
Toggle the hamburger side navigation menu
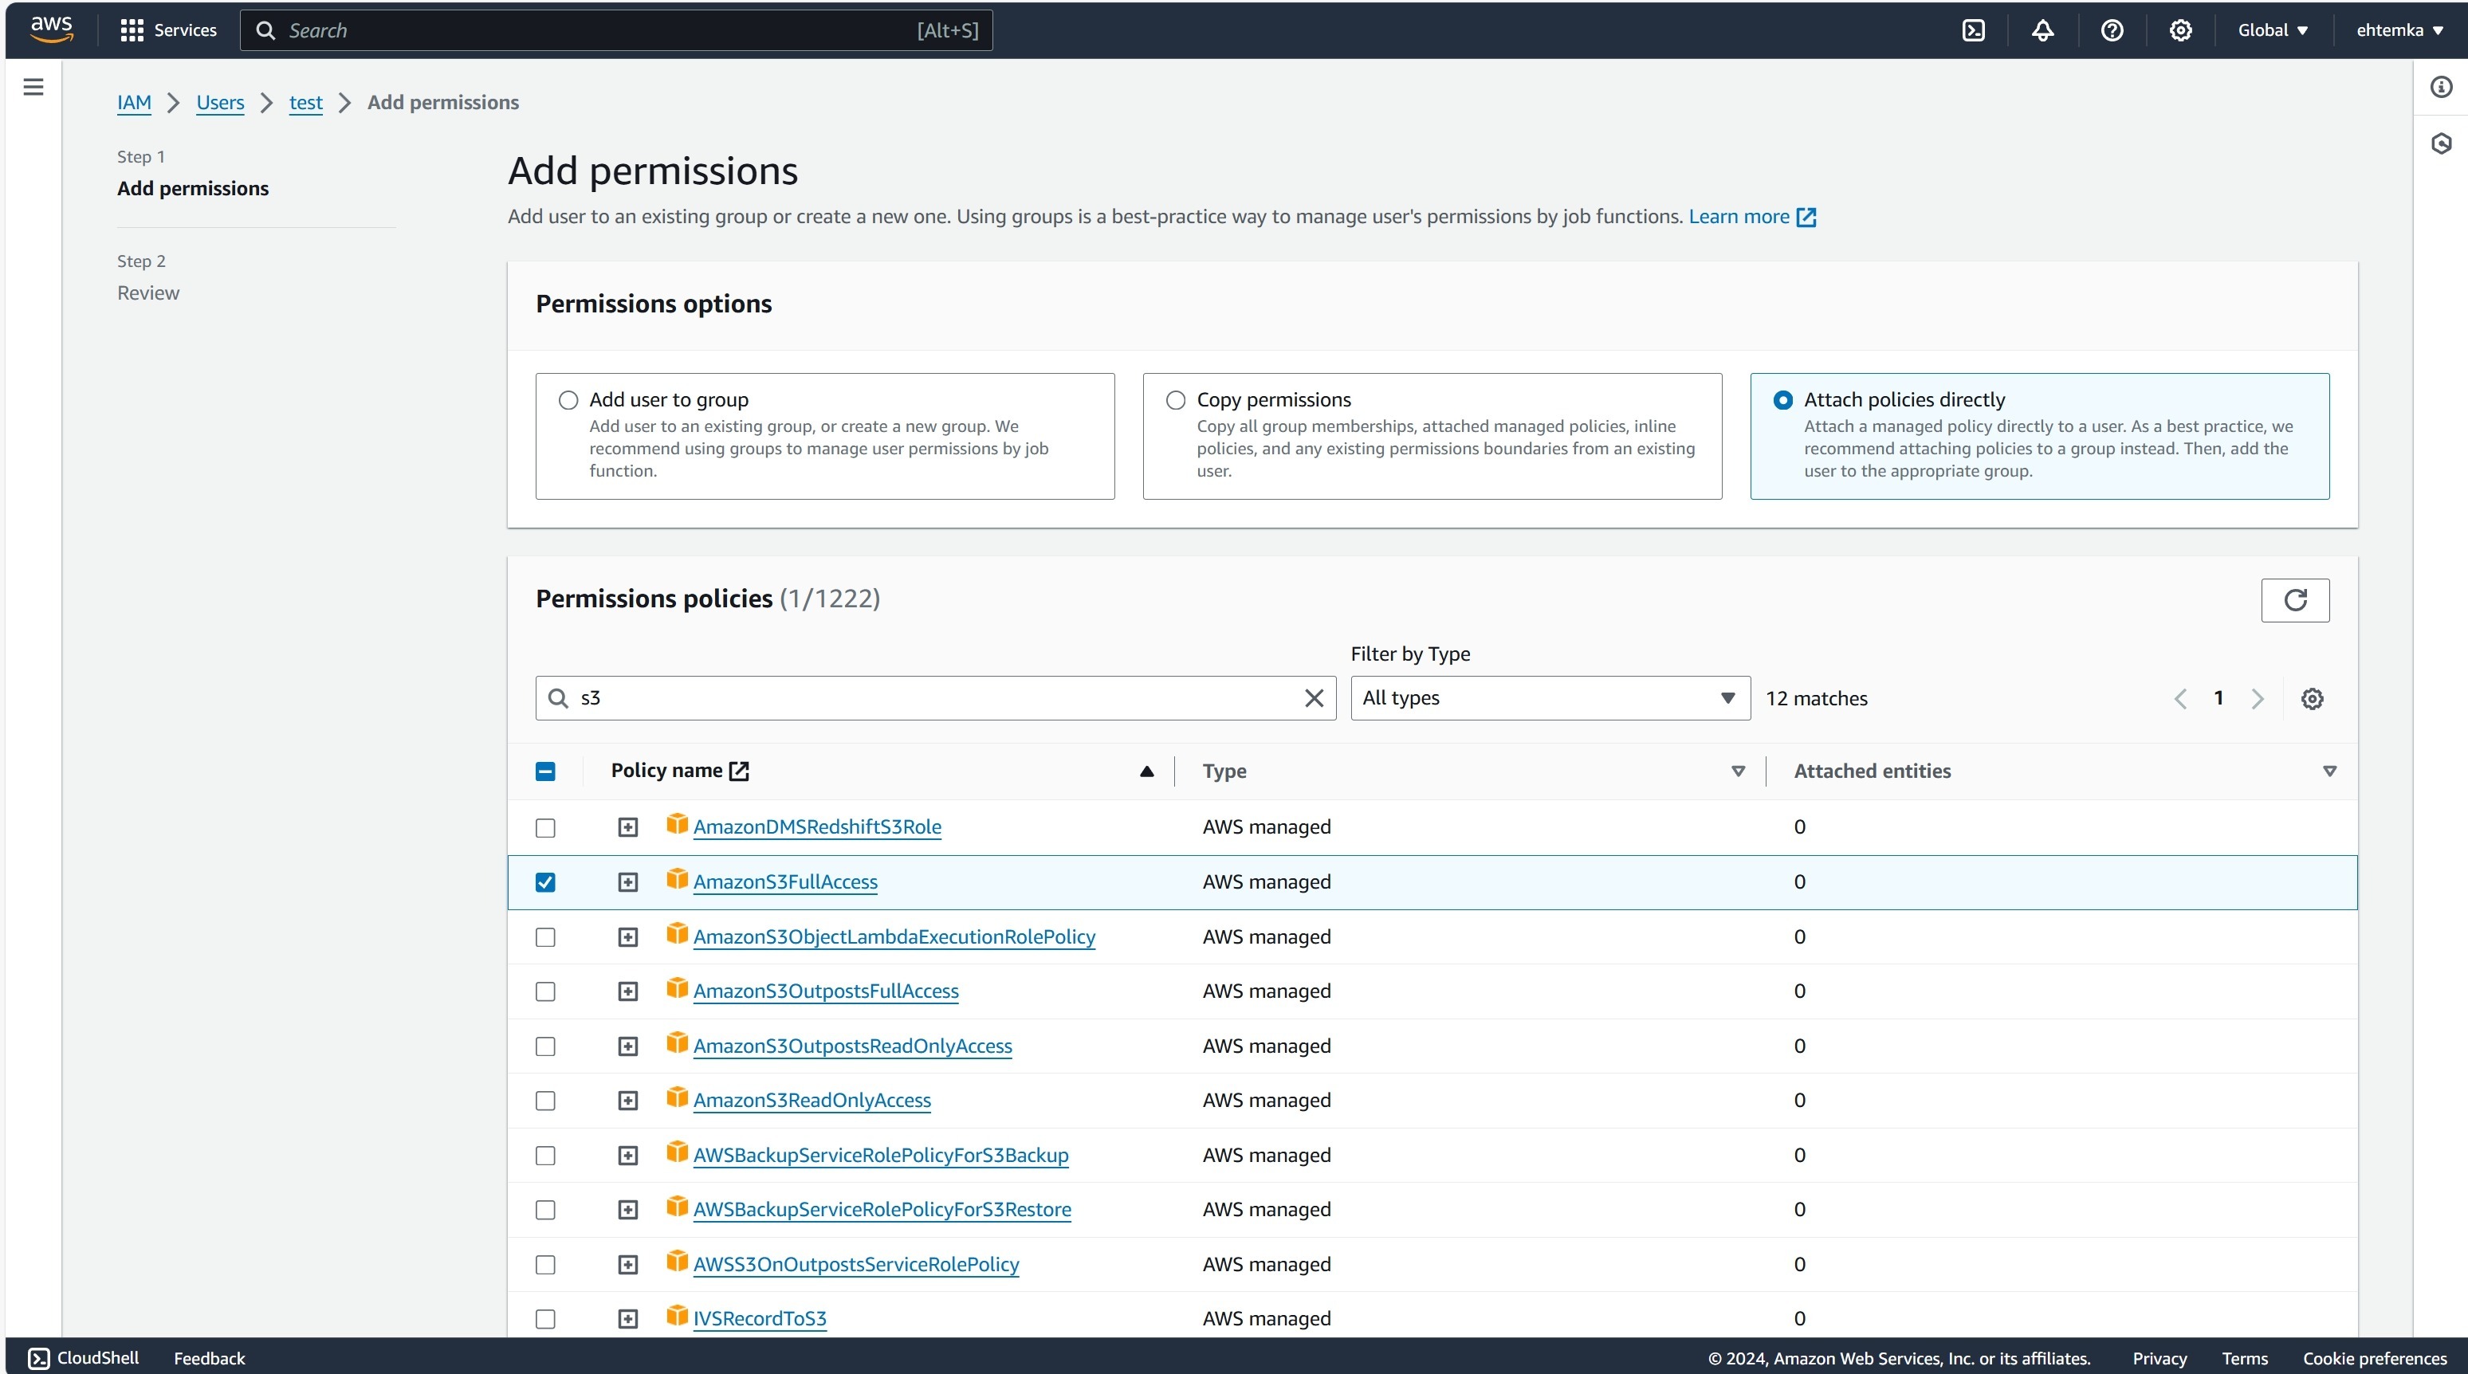coord(33,87)
